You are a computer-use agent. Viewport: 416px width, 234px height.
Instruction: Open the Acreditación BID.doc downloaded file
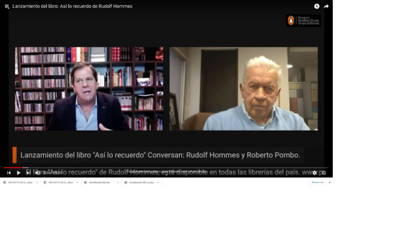pos(99,182)
